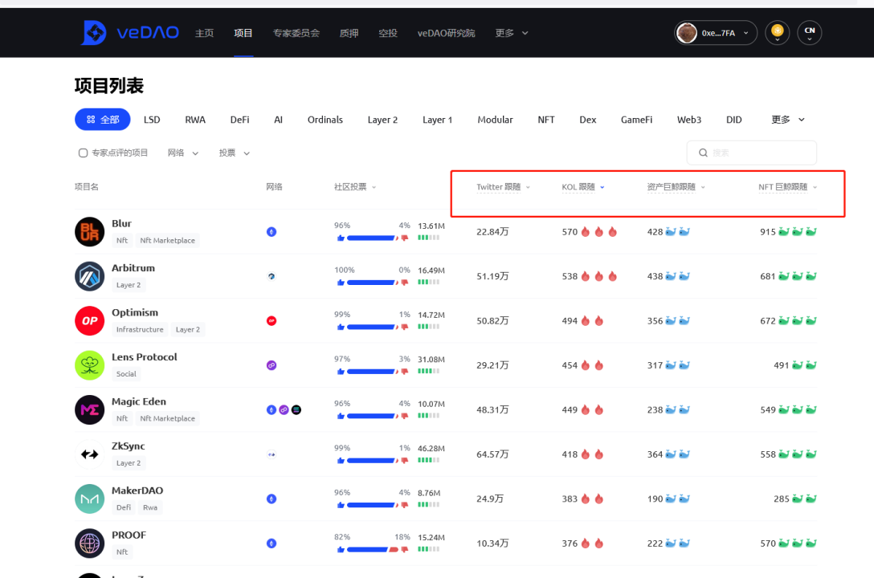Filter by RWA category
The width and height of the screenshot is (874, 578).
click(195, 120)
